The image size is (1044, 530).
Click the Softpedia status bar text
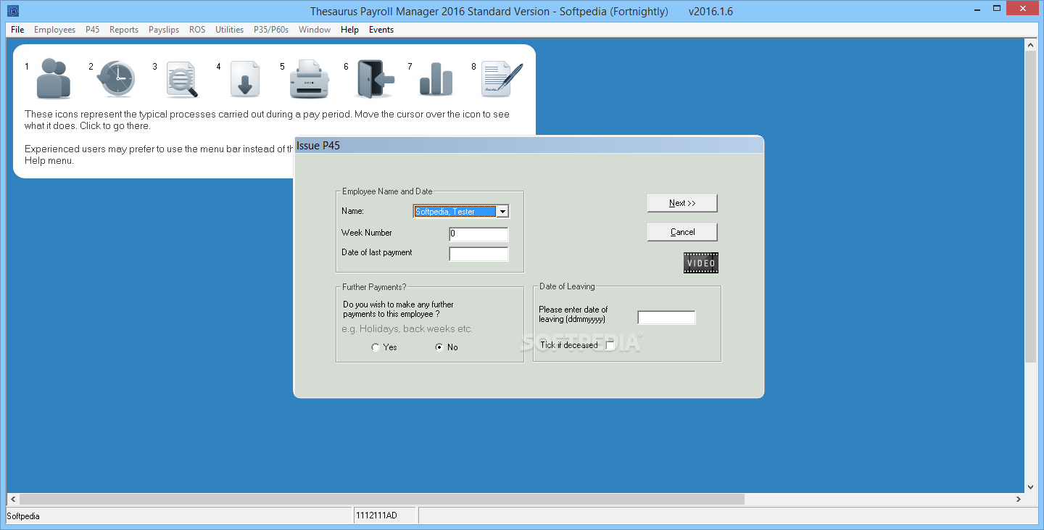tap(23, 516)
